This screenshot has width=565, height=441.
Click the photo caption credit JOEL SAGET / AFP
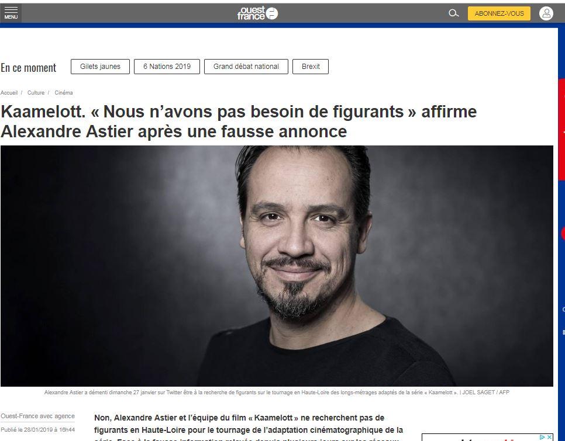click(485, 393)
